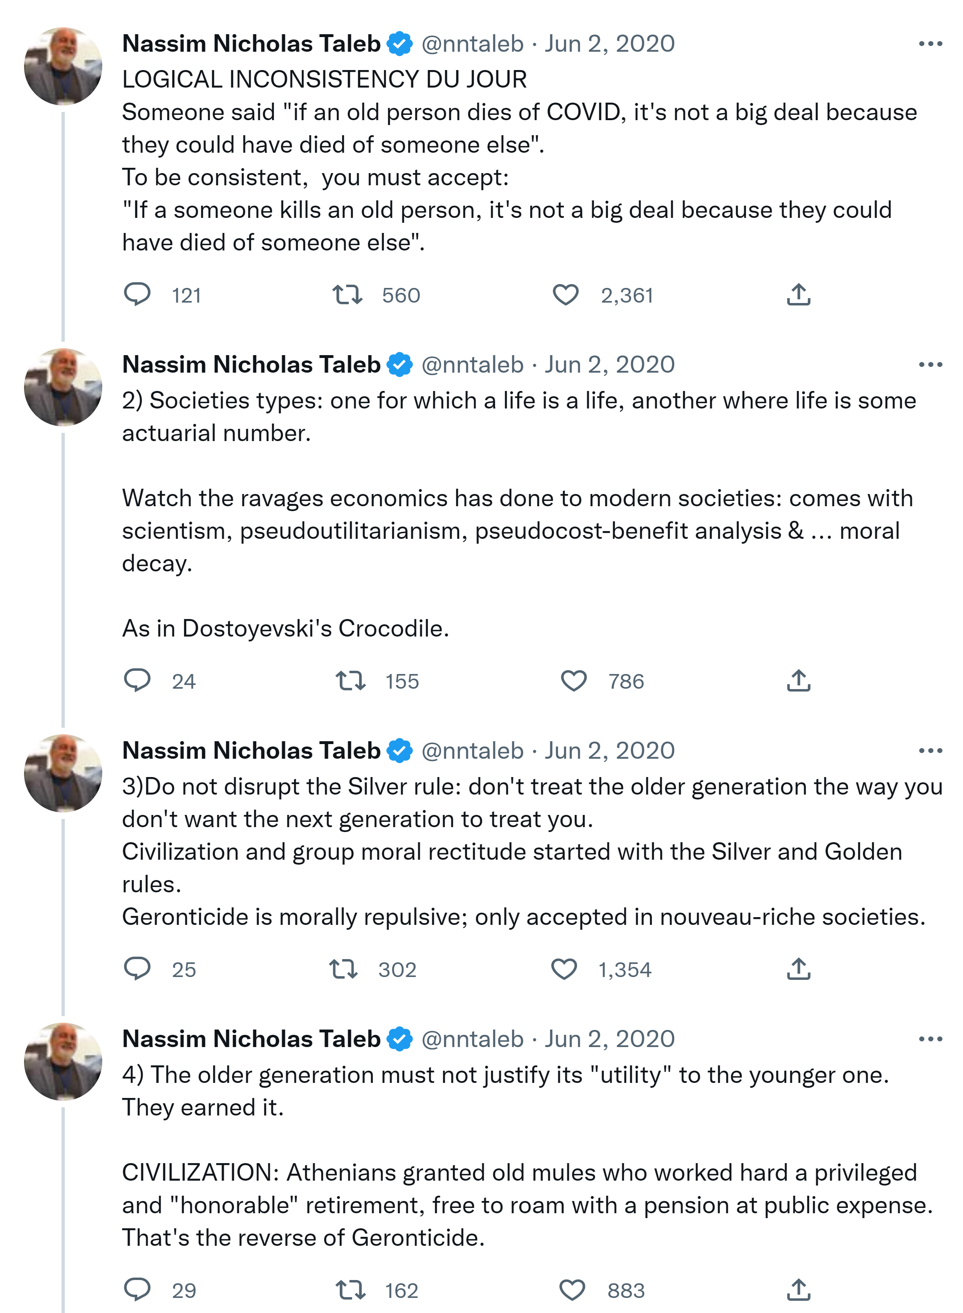This screenshot has height=1313, width=963.
Task: Open more options for the first tweet
Action: (930, 44)
